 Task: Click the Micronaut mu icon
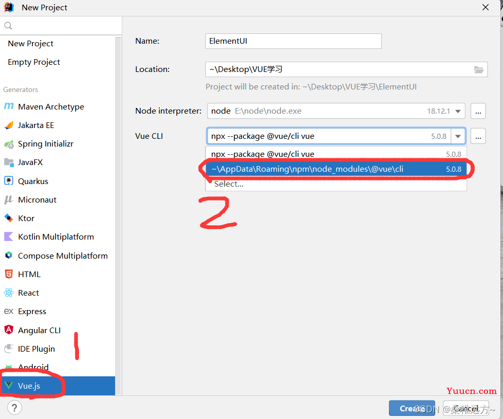point(9,199)
